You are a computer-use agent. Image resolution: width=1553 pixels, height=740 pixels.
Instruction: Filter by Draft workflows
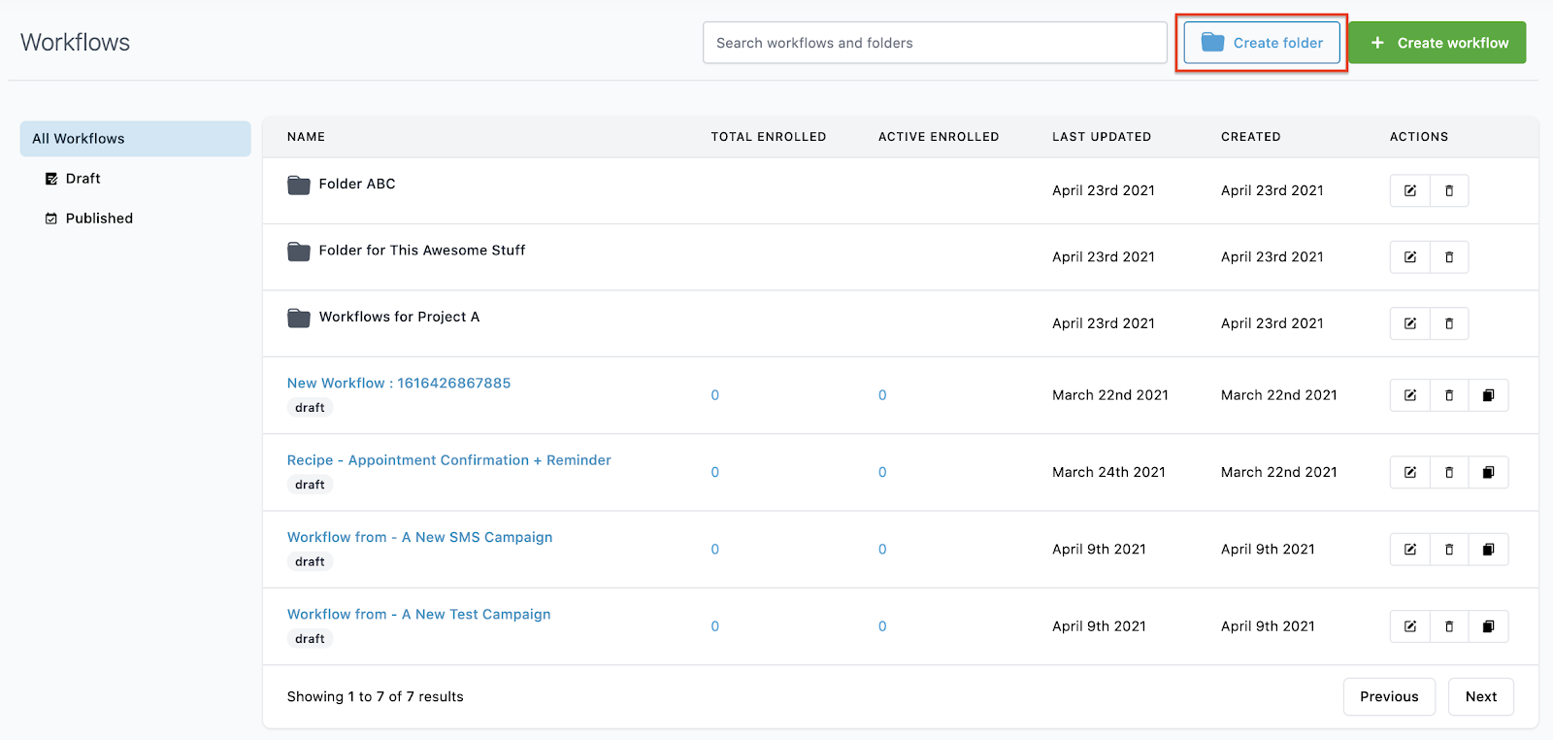click(x=83, y=179)
